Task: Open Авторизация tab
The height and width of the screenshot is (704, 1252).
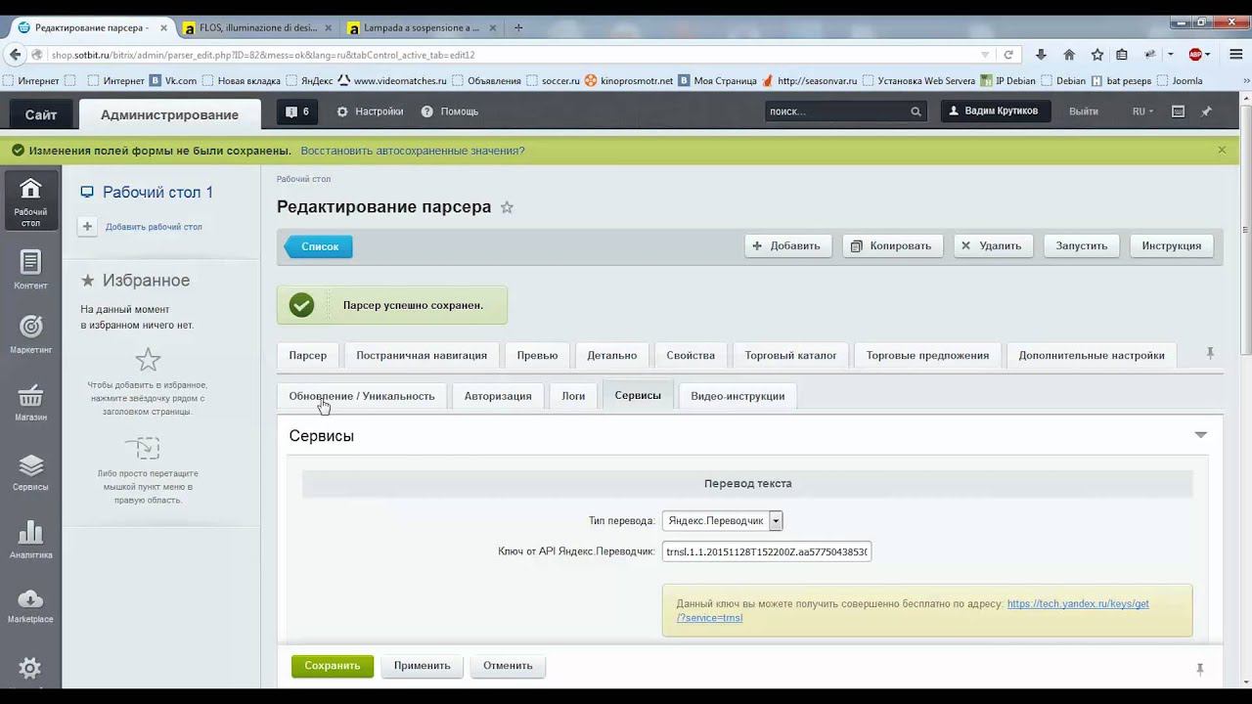Action: coord(498,396)
